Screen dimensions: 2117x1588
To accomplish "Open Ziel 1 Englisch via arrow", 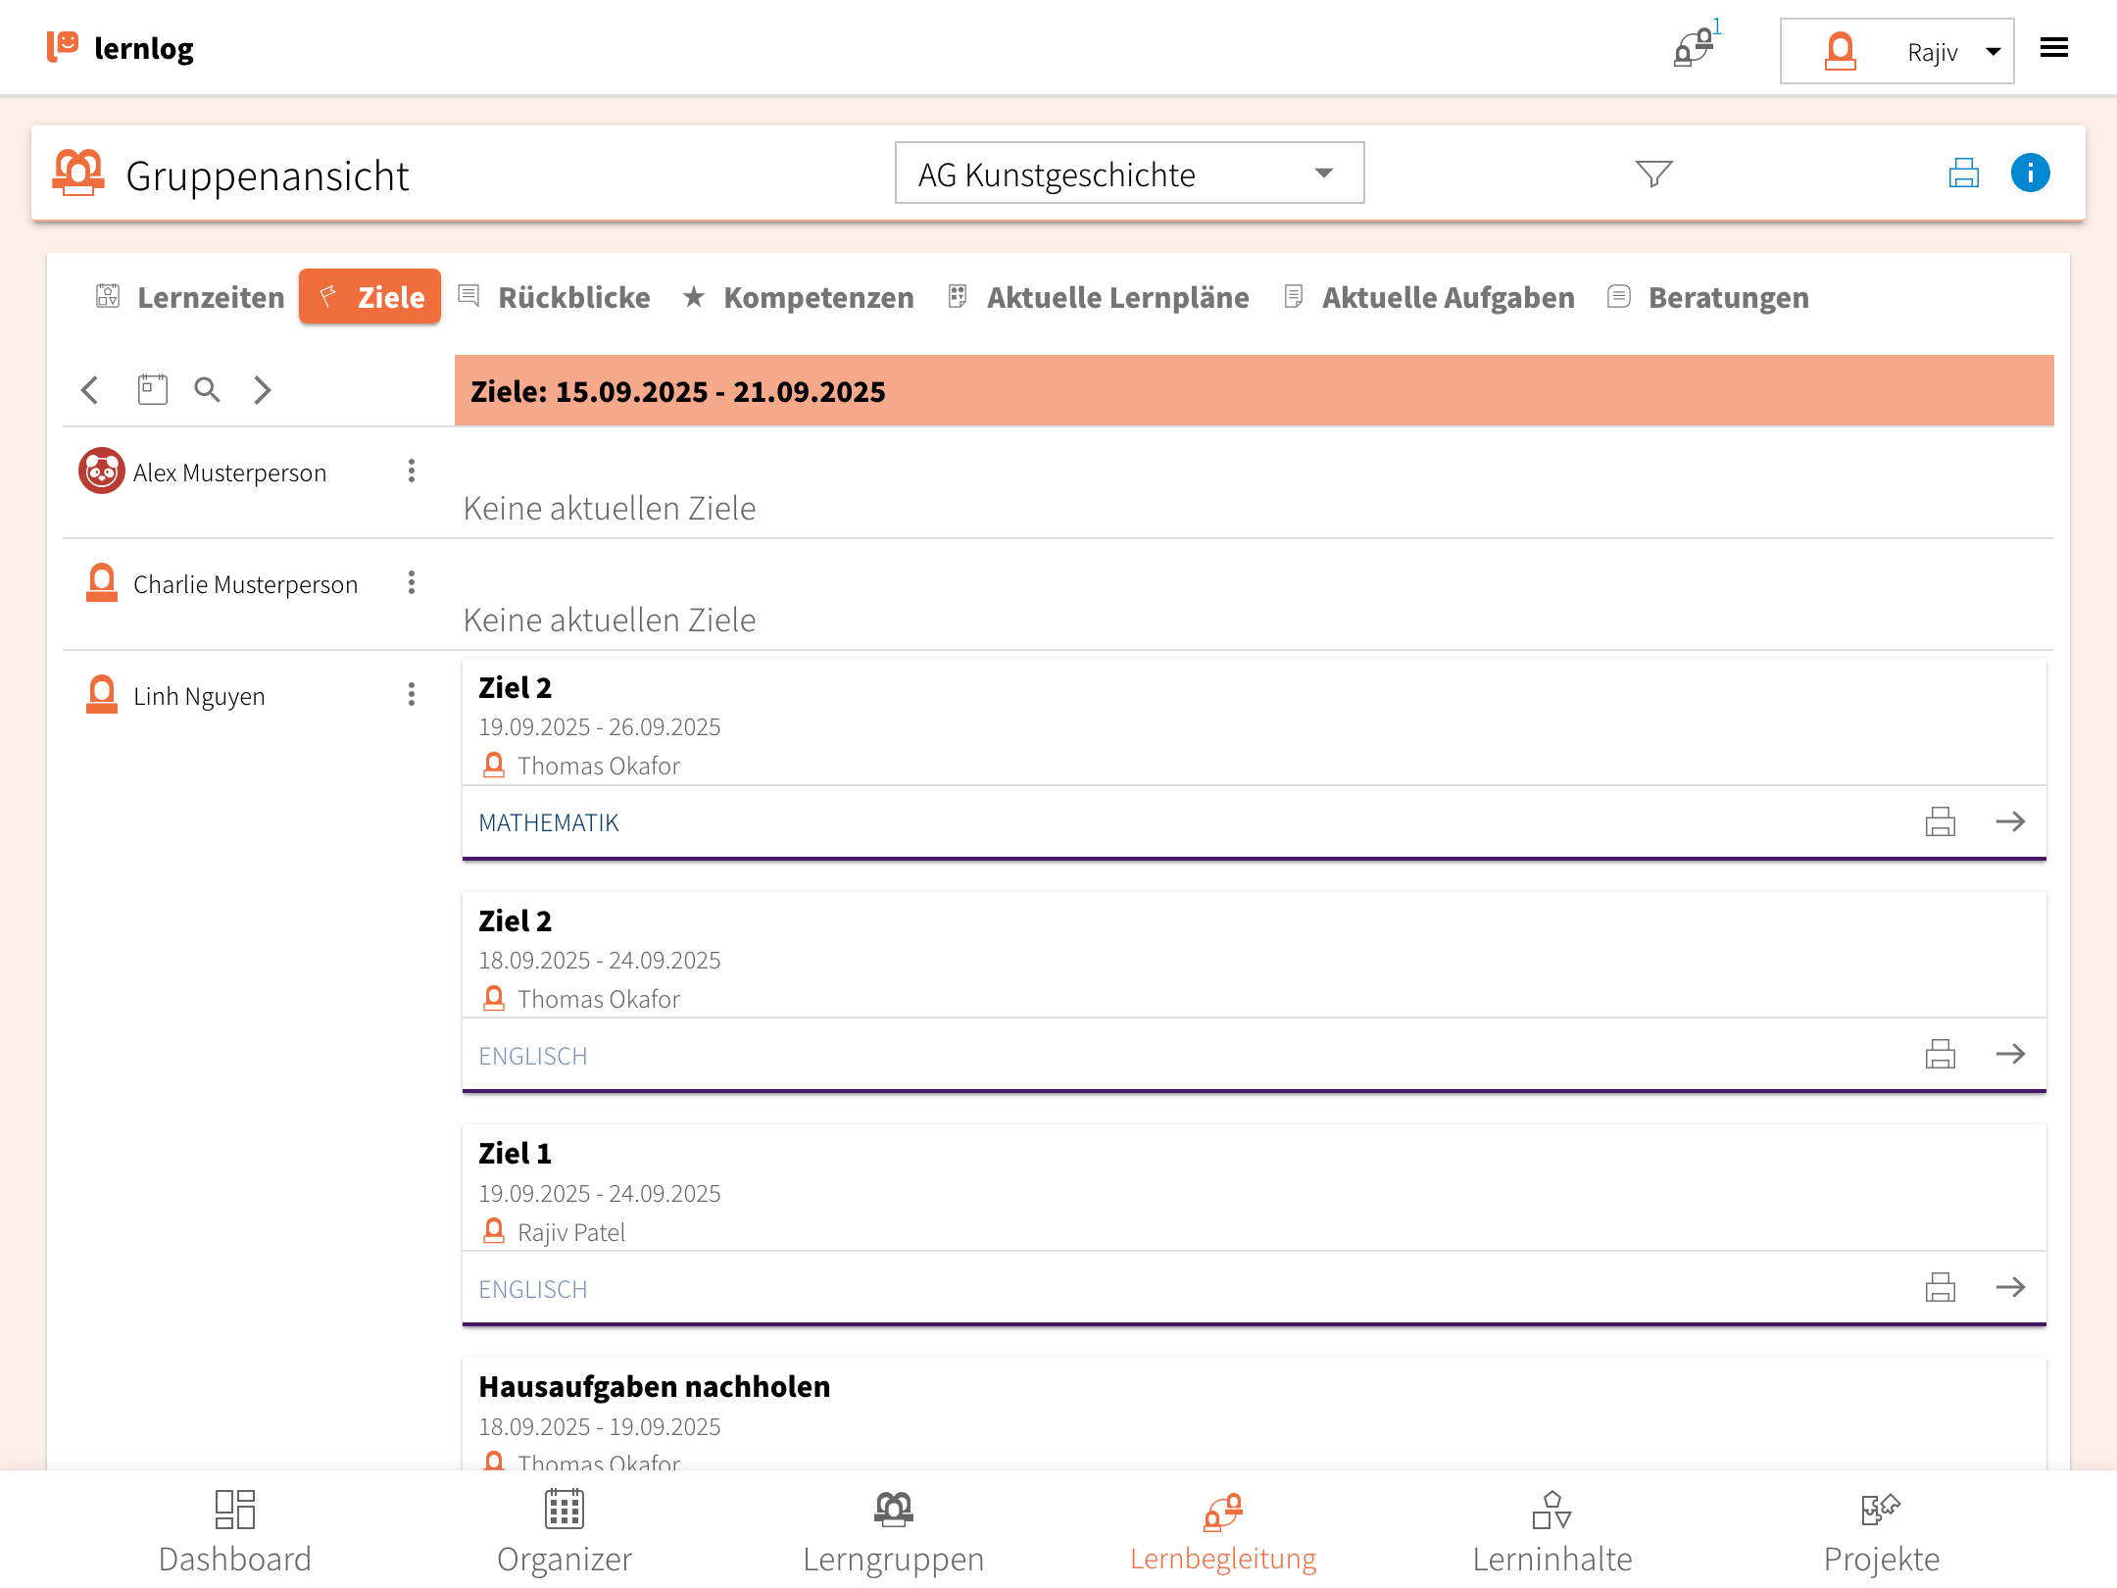I will point(2010,1287).
